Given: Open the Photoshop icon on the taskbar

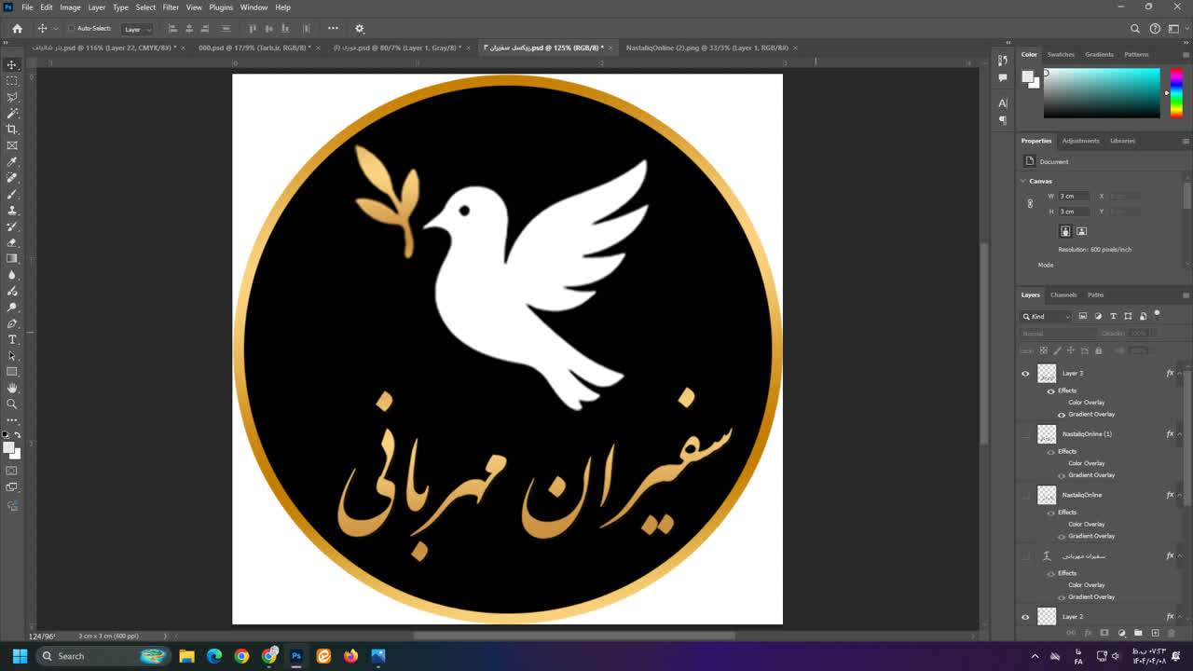Looking at the screenshot, I should tap(295, 656).
